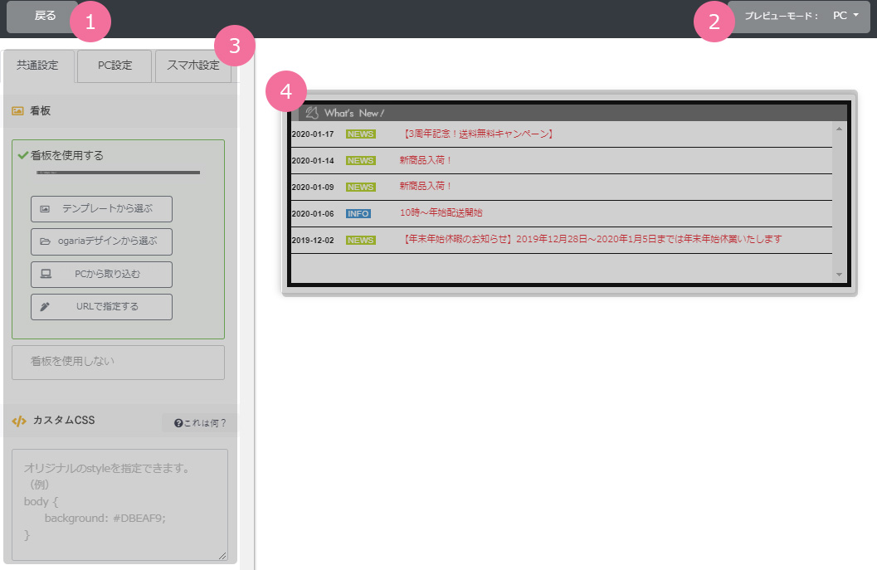The height and width of the screenshot is (570, 877).
Task: Click the INFO badge on 2020-01-06 row
Action: click(x=358, y=214)
